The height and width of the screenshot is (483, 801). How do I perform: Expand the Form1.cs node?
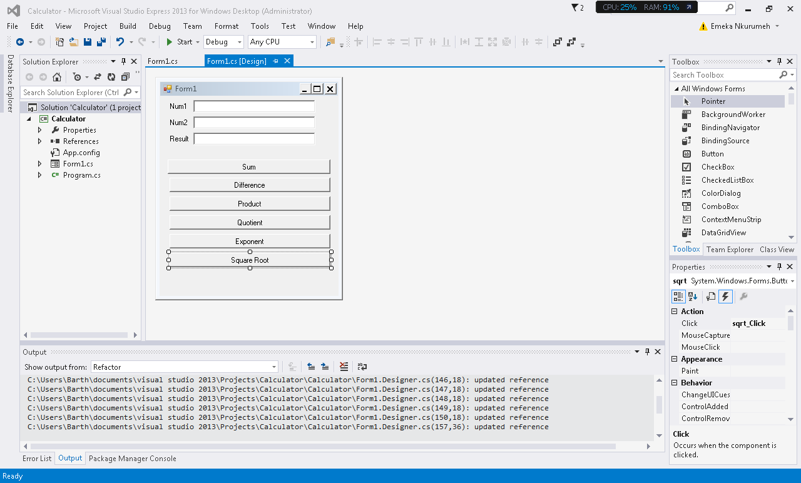(x=39, y=164)
